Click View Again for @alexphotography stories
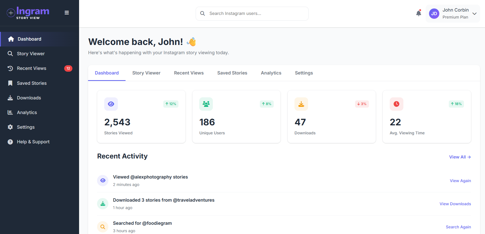The image size is (485, 234). pos(460,181)
